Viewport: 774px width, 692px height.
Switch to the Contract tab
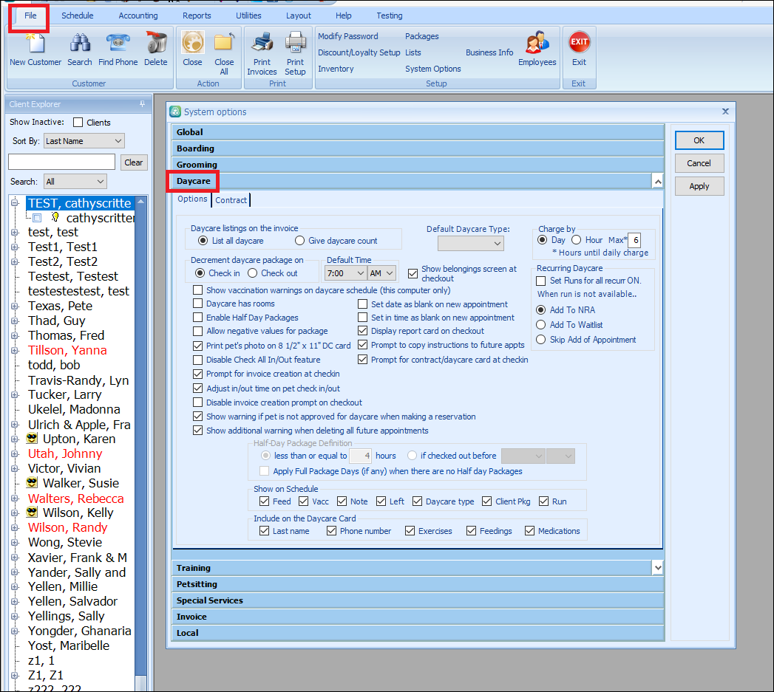(231, 199)
